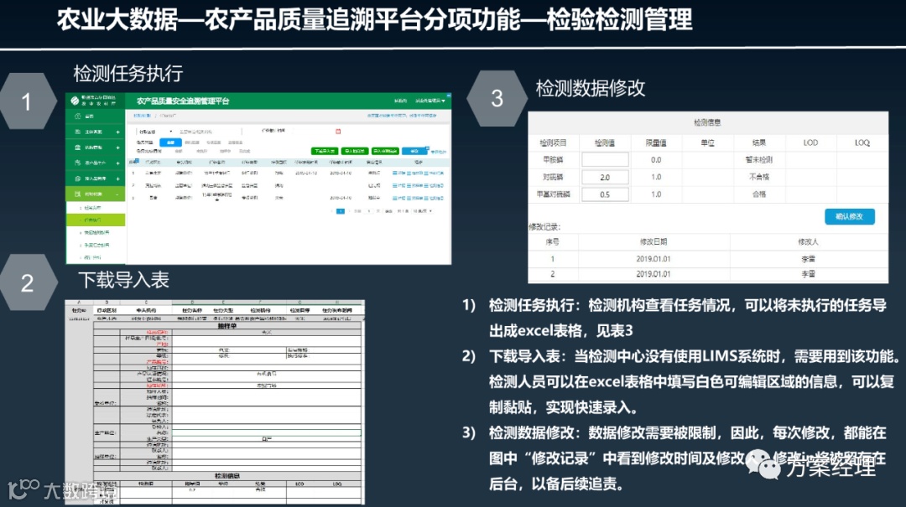This screenshot has height=507, width=906.
Task: Click the 检测数据修改 section heading
Action: [x=590, y=88]
